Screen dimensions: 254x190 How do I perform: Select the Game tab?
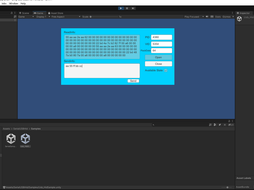[38, 13]
